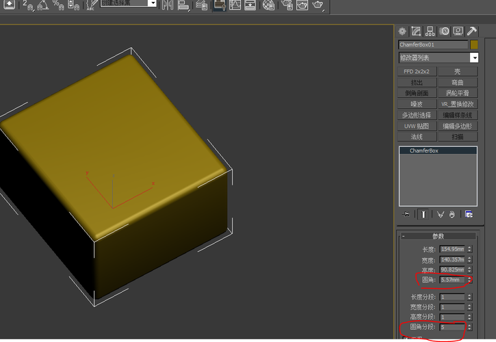Adjust the 圆角分段 spinner arrows
Screen dimensions: 496x342
point(469,327)
